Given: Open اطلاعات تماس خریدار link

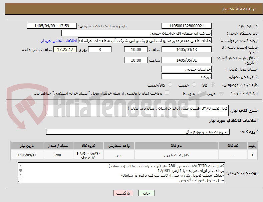Looking at the screenshot, I should (x=59, y=41).
